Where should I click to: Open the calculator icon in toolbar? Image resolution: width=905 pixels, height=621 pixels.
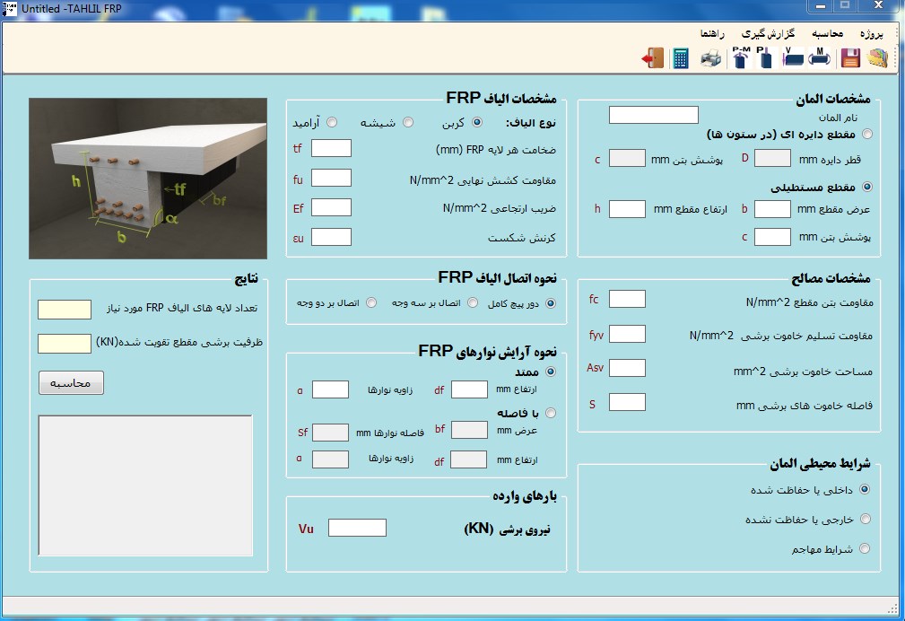point(682,58)
